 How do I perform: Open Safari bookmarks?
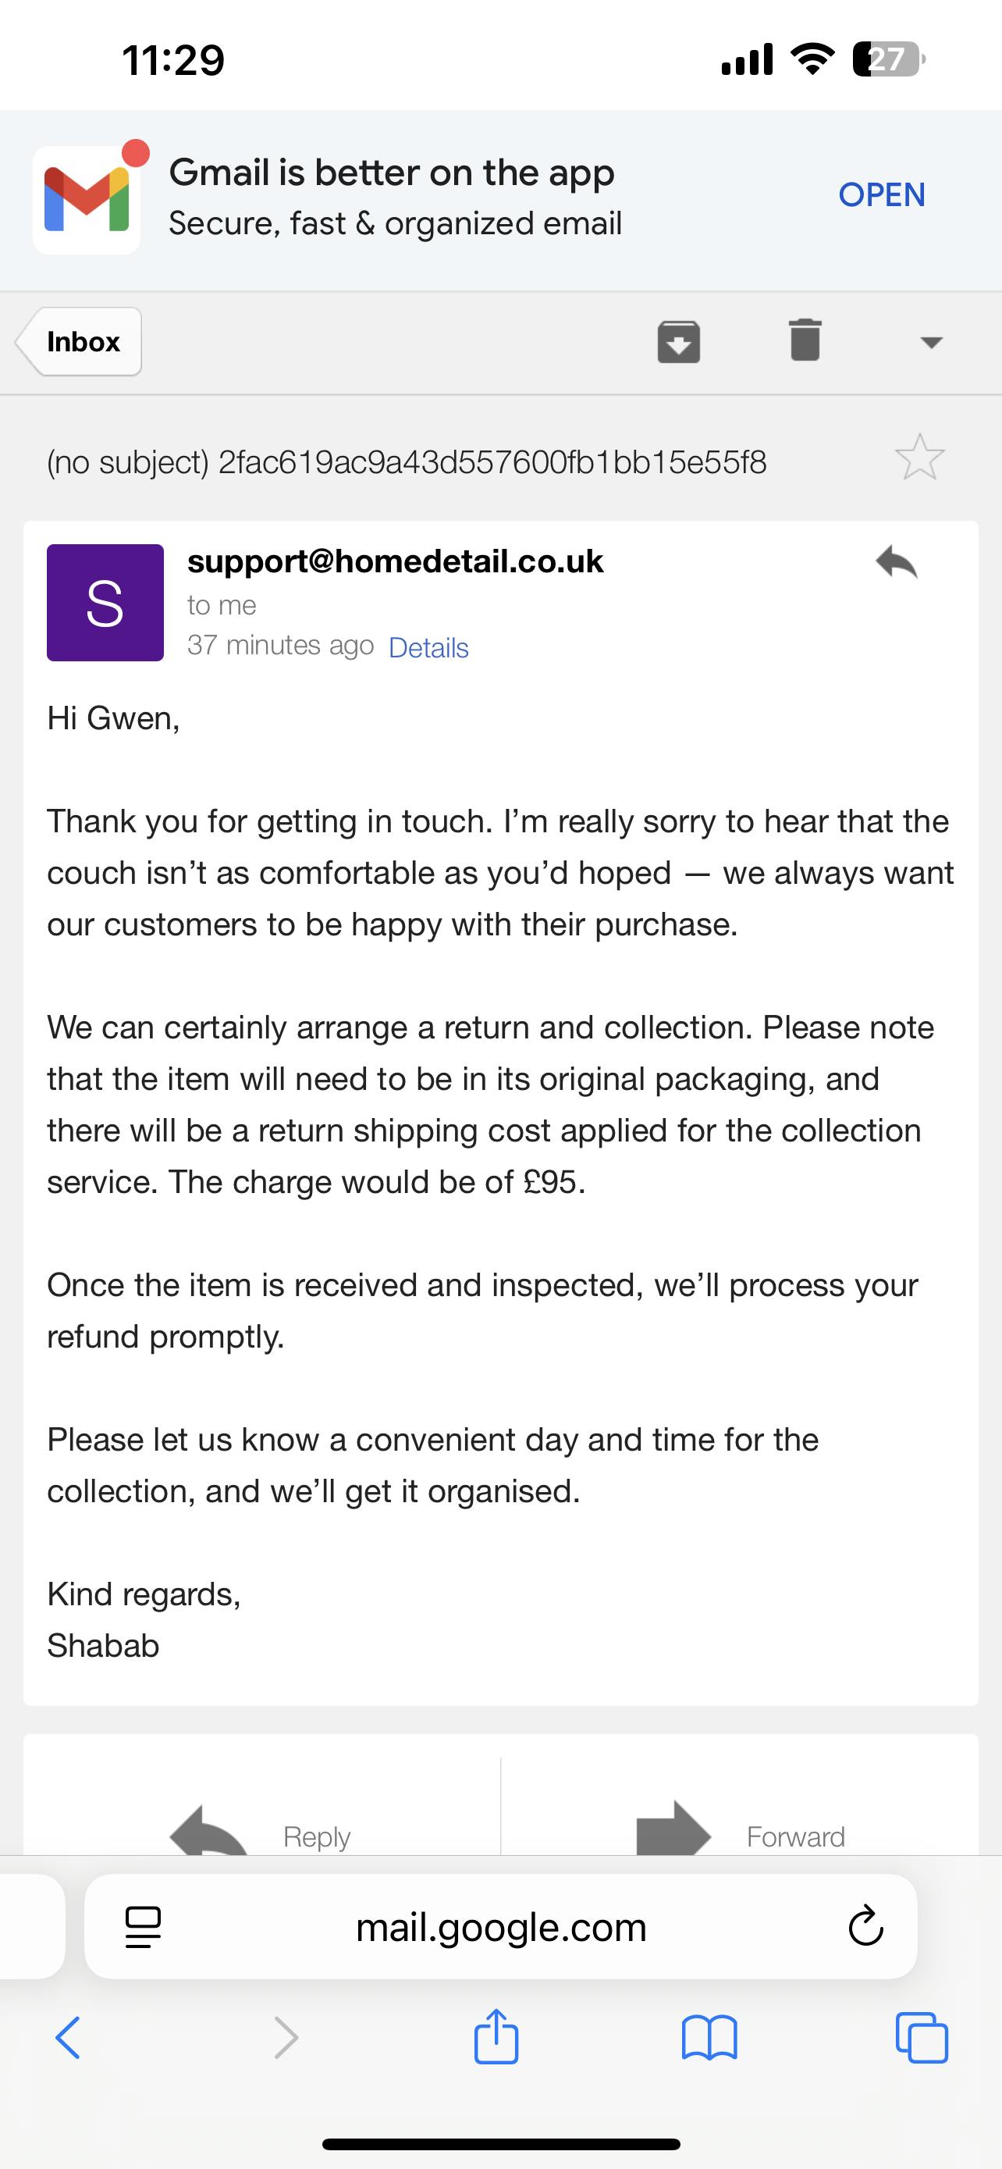point(709,2038)
